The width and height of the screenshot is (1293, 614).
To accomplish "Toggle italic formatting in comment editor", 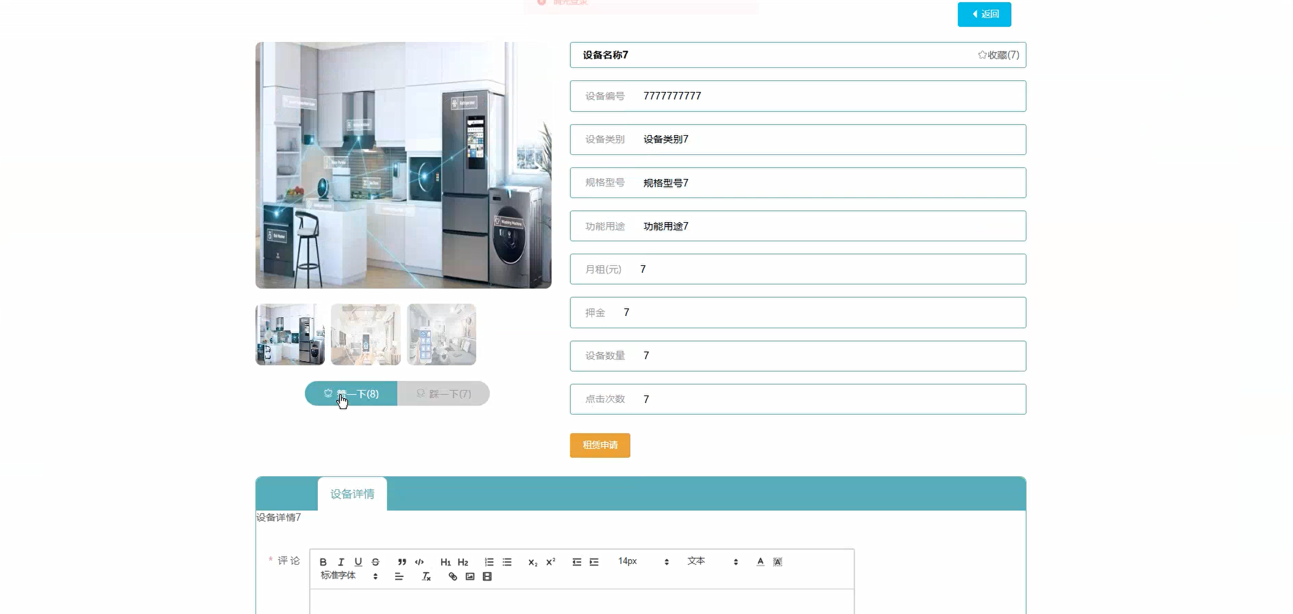I will [x=341, y=562].
